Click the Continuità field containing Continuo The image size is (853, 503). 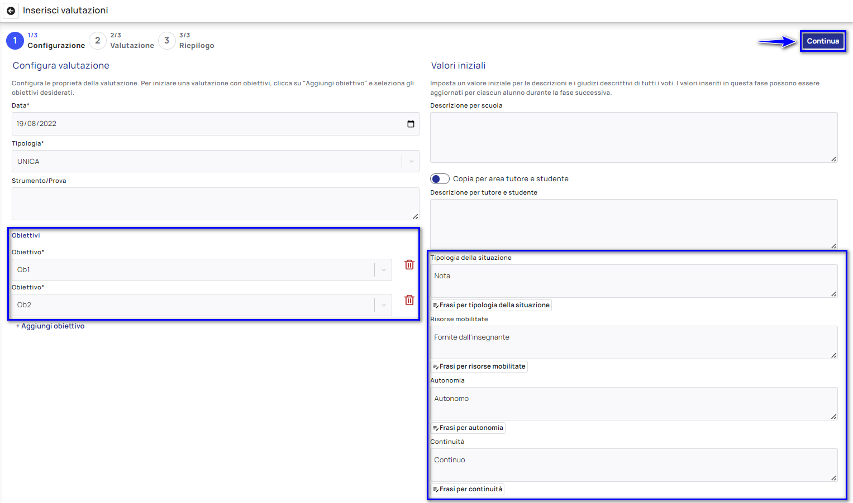pos(634,465)
